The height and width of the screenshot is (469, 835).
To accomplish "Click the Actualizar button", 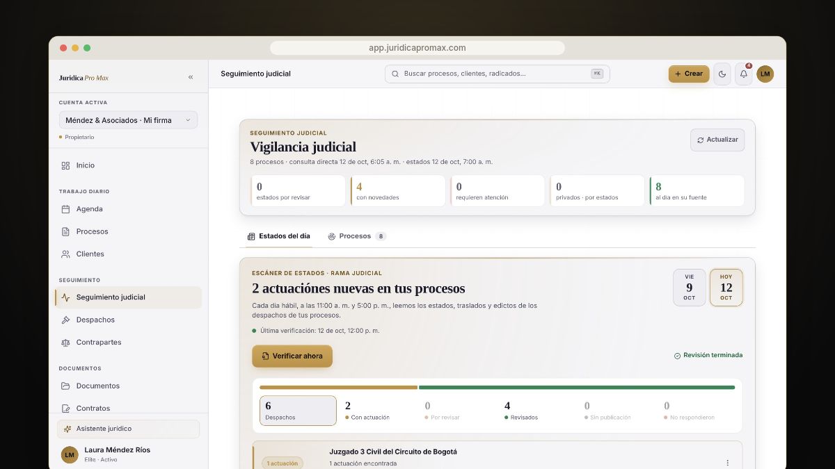I will click(717, 140).
